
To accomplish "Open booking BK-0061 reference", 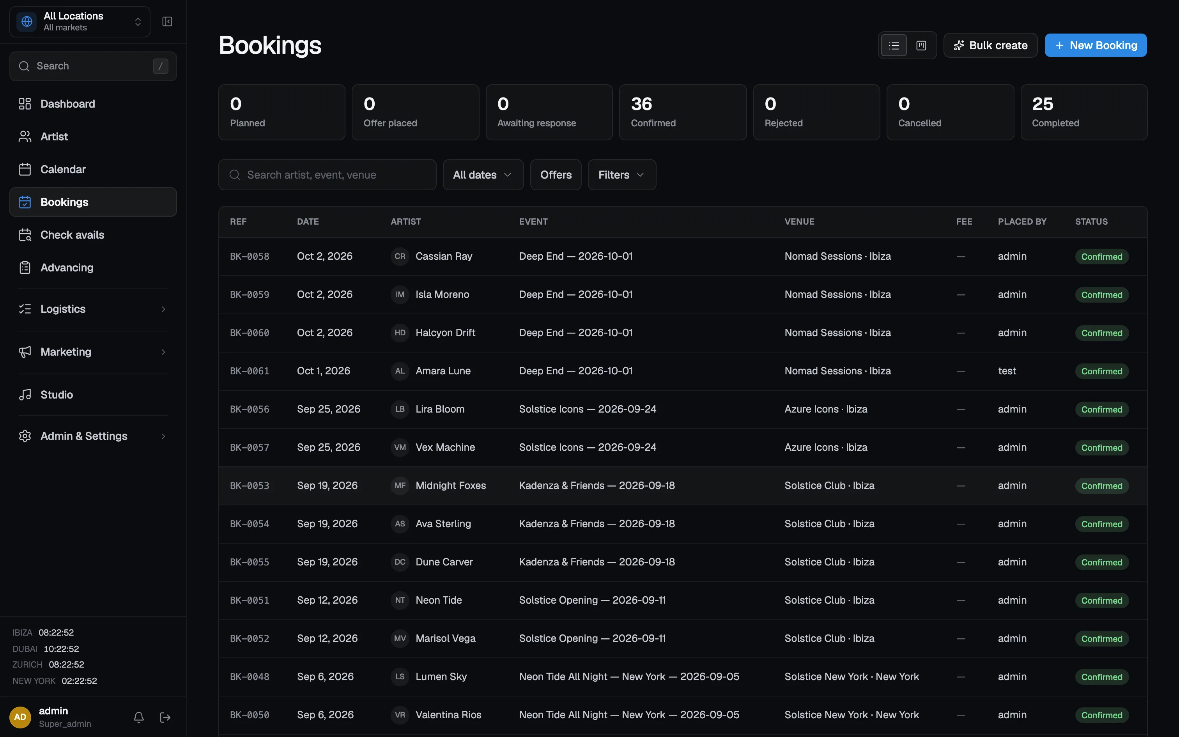I will pos(250,371).
